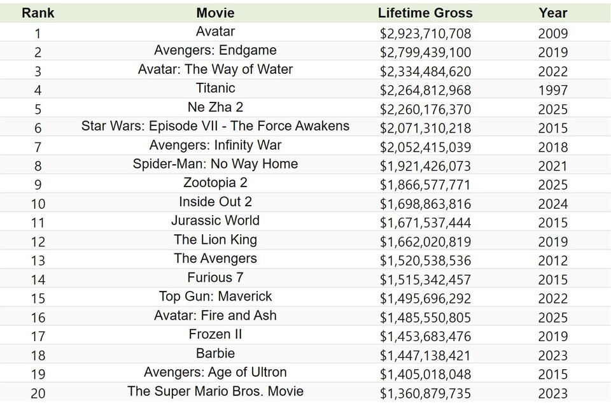The width and height of the screenshot is (611, 408).
Task: Select the Jurassic World cell
Action: (215, 220)
